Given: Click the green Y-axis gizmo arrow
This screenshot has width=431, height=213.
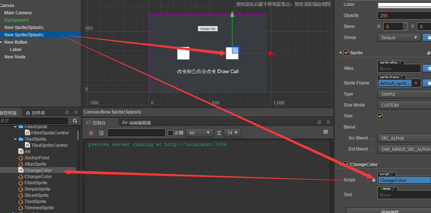Looking at the screenshot, I should pos(232,14).
